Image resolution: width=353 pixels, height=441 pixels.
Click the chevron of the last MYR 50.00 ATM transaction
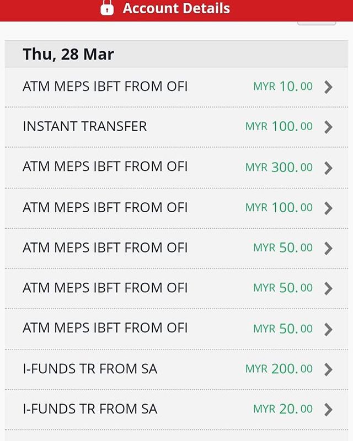(x=329, y=329)
